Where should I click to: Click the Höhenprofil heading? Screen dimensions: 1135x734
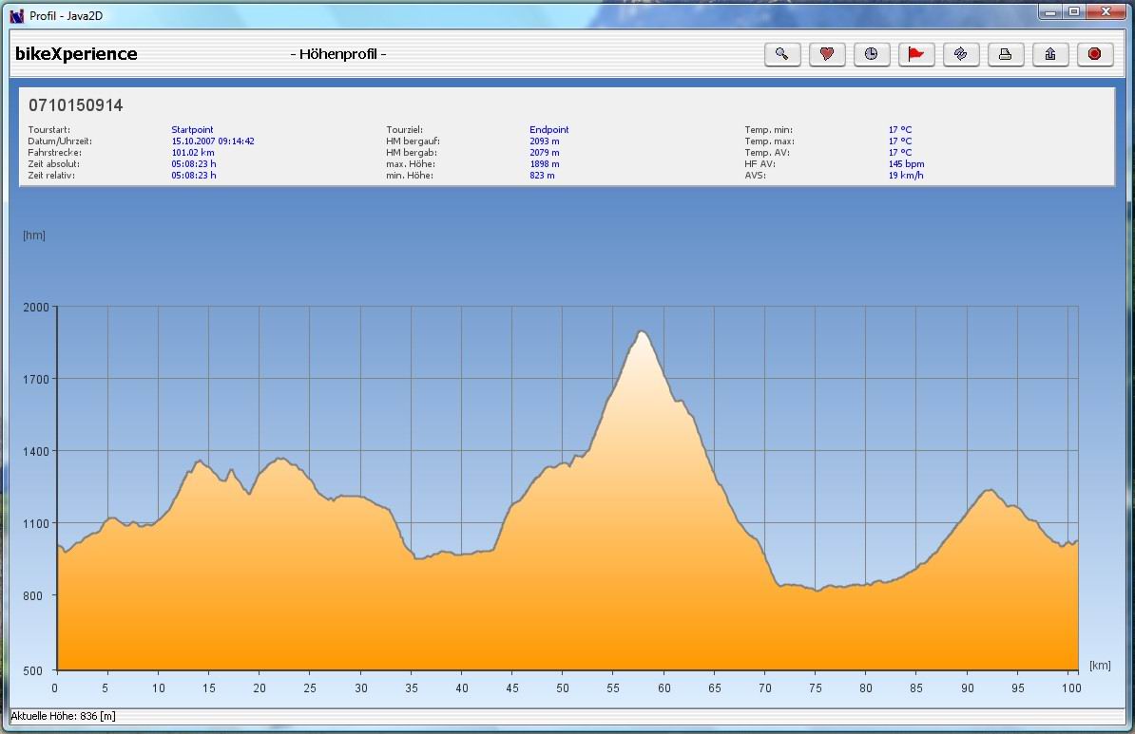tap(337, 54)
